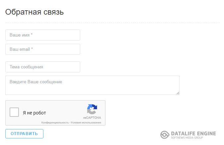The image size is (224, 145).
Task: Click the message box resize handle corner
Action: tap(178, 93)
